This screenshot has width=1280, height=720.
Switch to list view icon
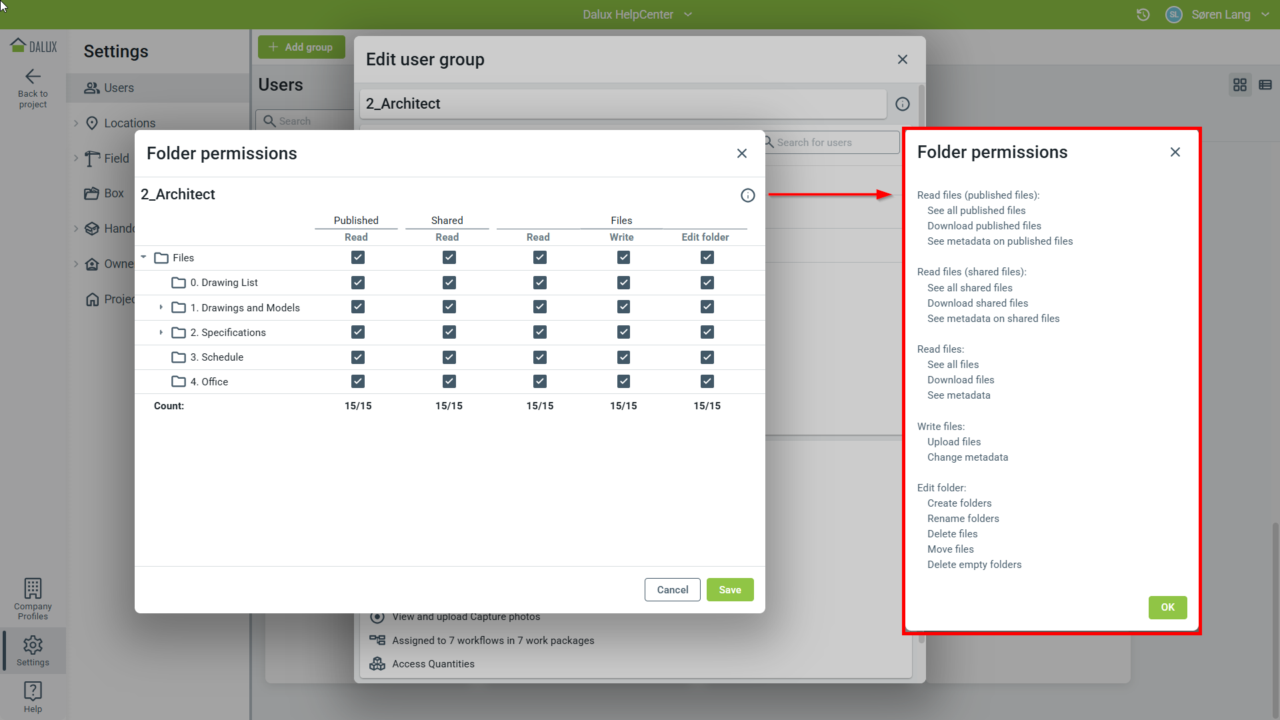click(x=1265, y=85)
